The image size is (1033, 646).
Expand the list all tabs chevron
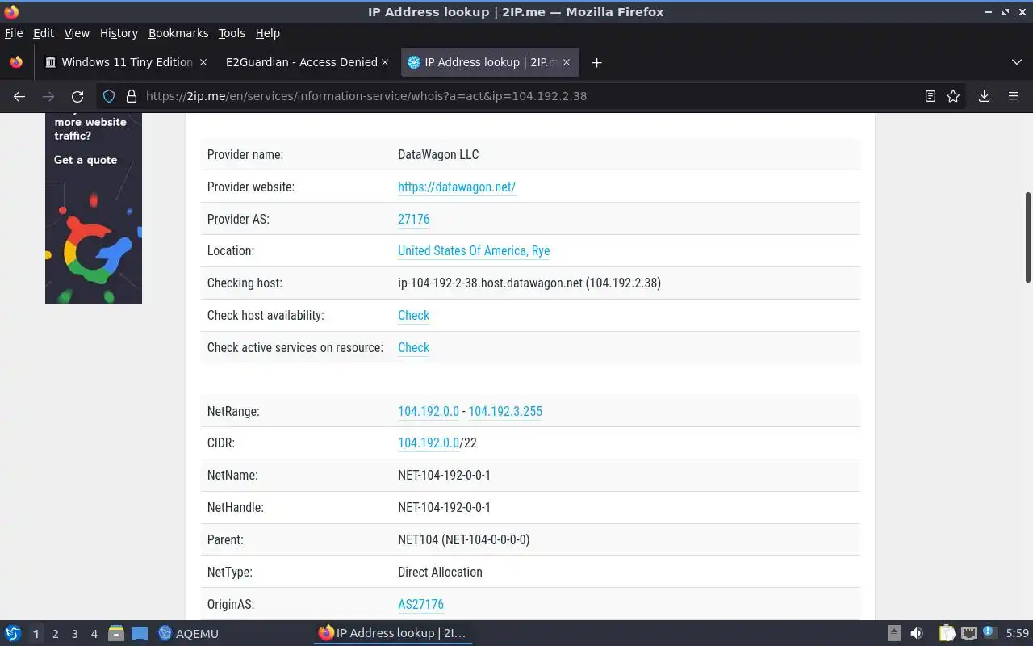coord(1016,62)
